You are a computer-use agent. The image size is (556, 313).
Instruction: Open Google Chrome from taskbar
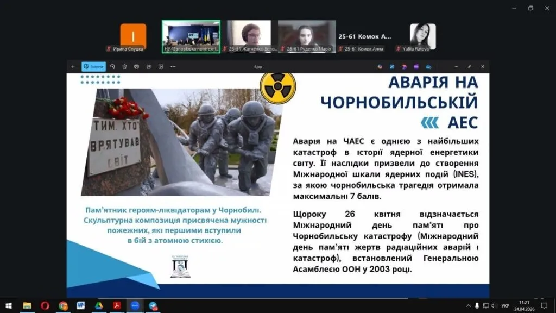point(63,305)
